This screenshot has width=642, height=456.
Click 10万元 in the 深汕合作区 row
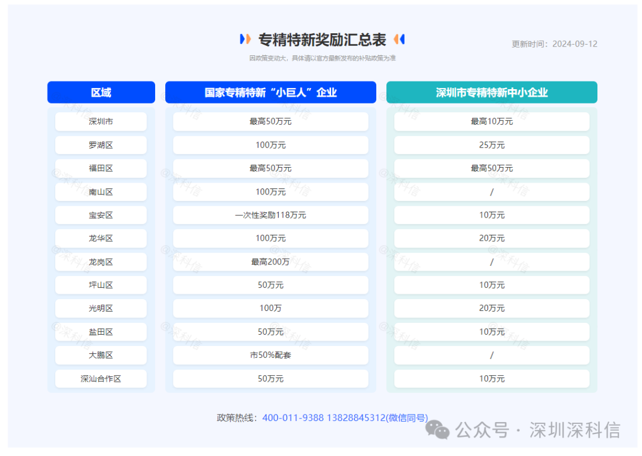pyautogui.click(x=492, y=379)
